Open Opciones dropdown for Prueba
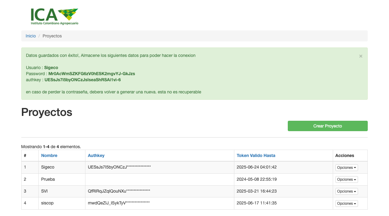Image resolution: width=389 pixels, height=216 pixels. 346,179
